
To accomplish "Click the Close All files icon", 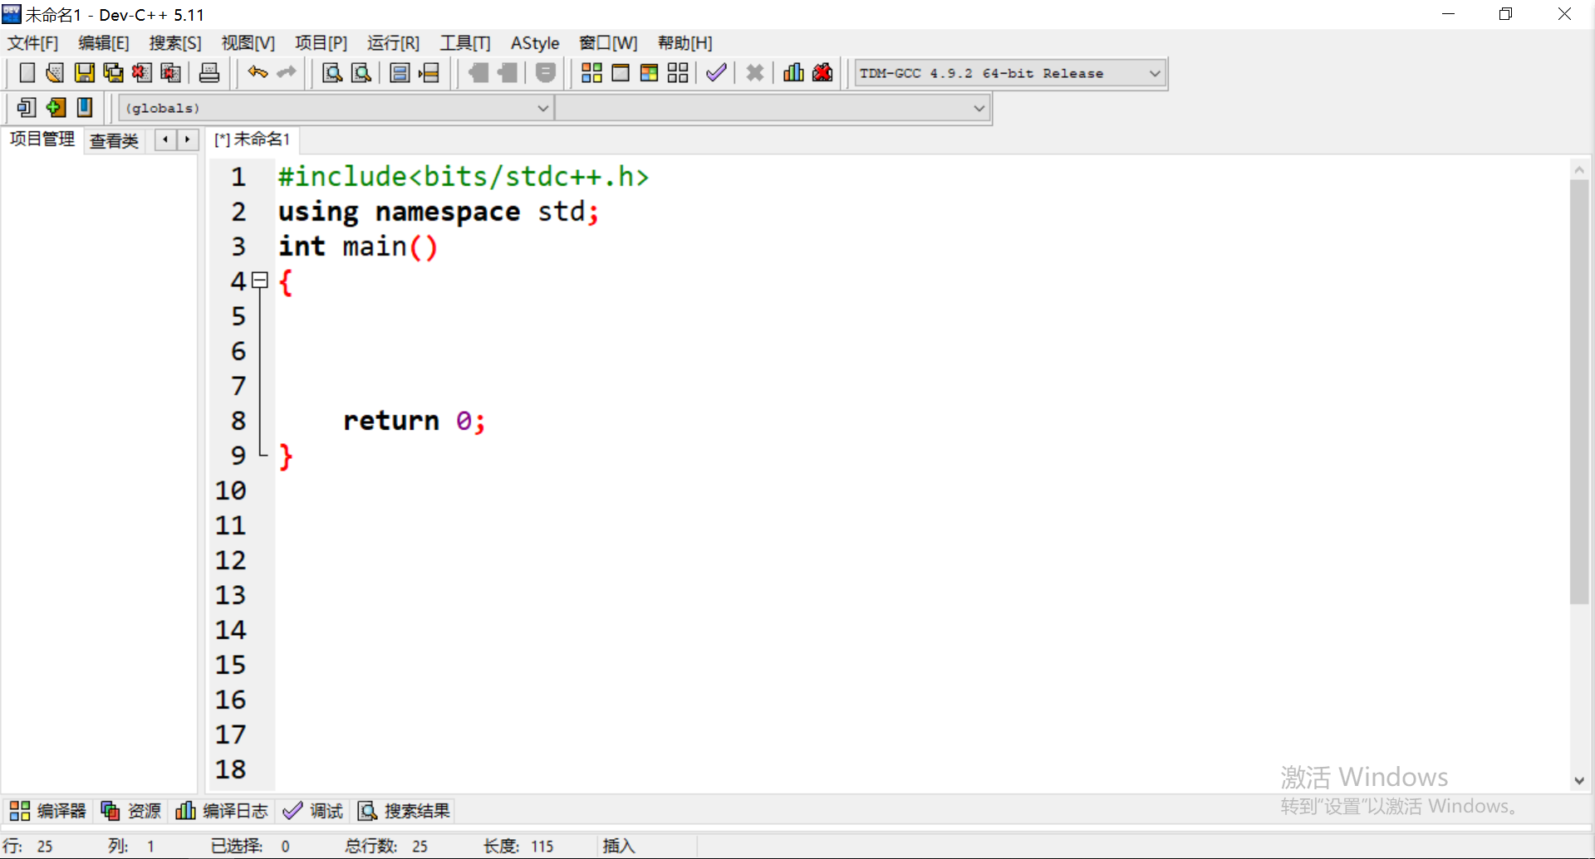I will coord(170,73).
